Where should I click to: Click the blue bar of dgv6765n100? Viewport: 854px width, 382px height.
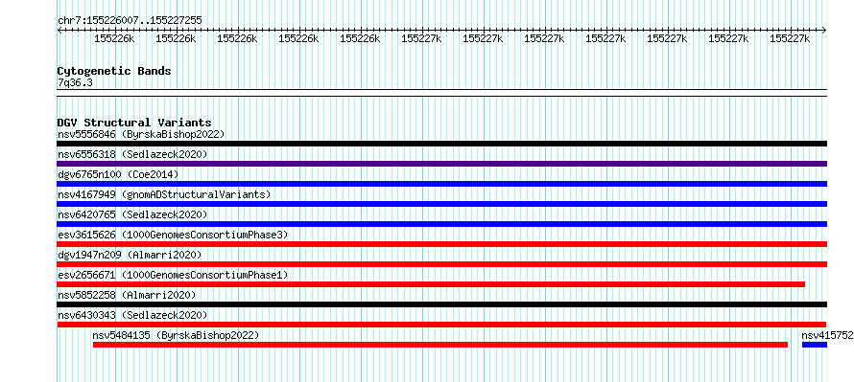coord(441,184)
